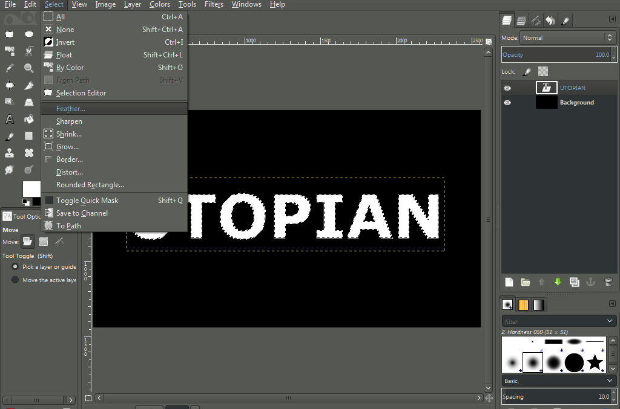Activate the Text tool

tap(10, 119)
